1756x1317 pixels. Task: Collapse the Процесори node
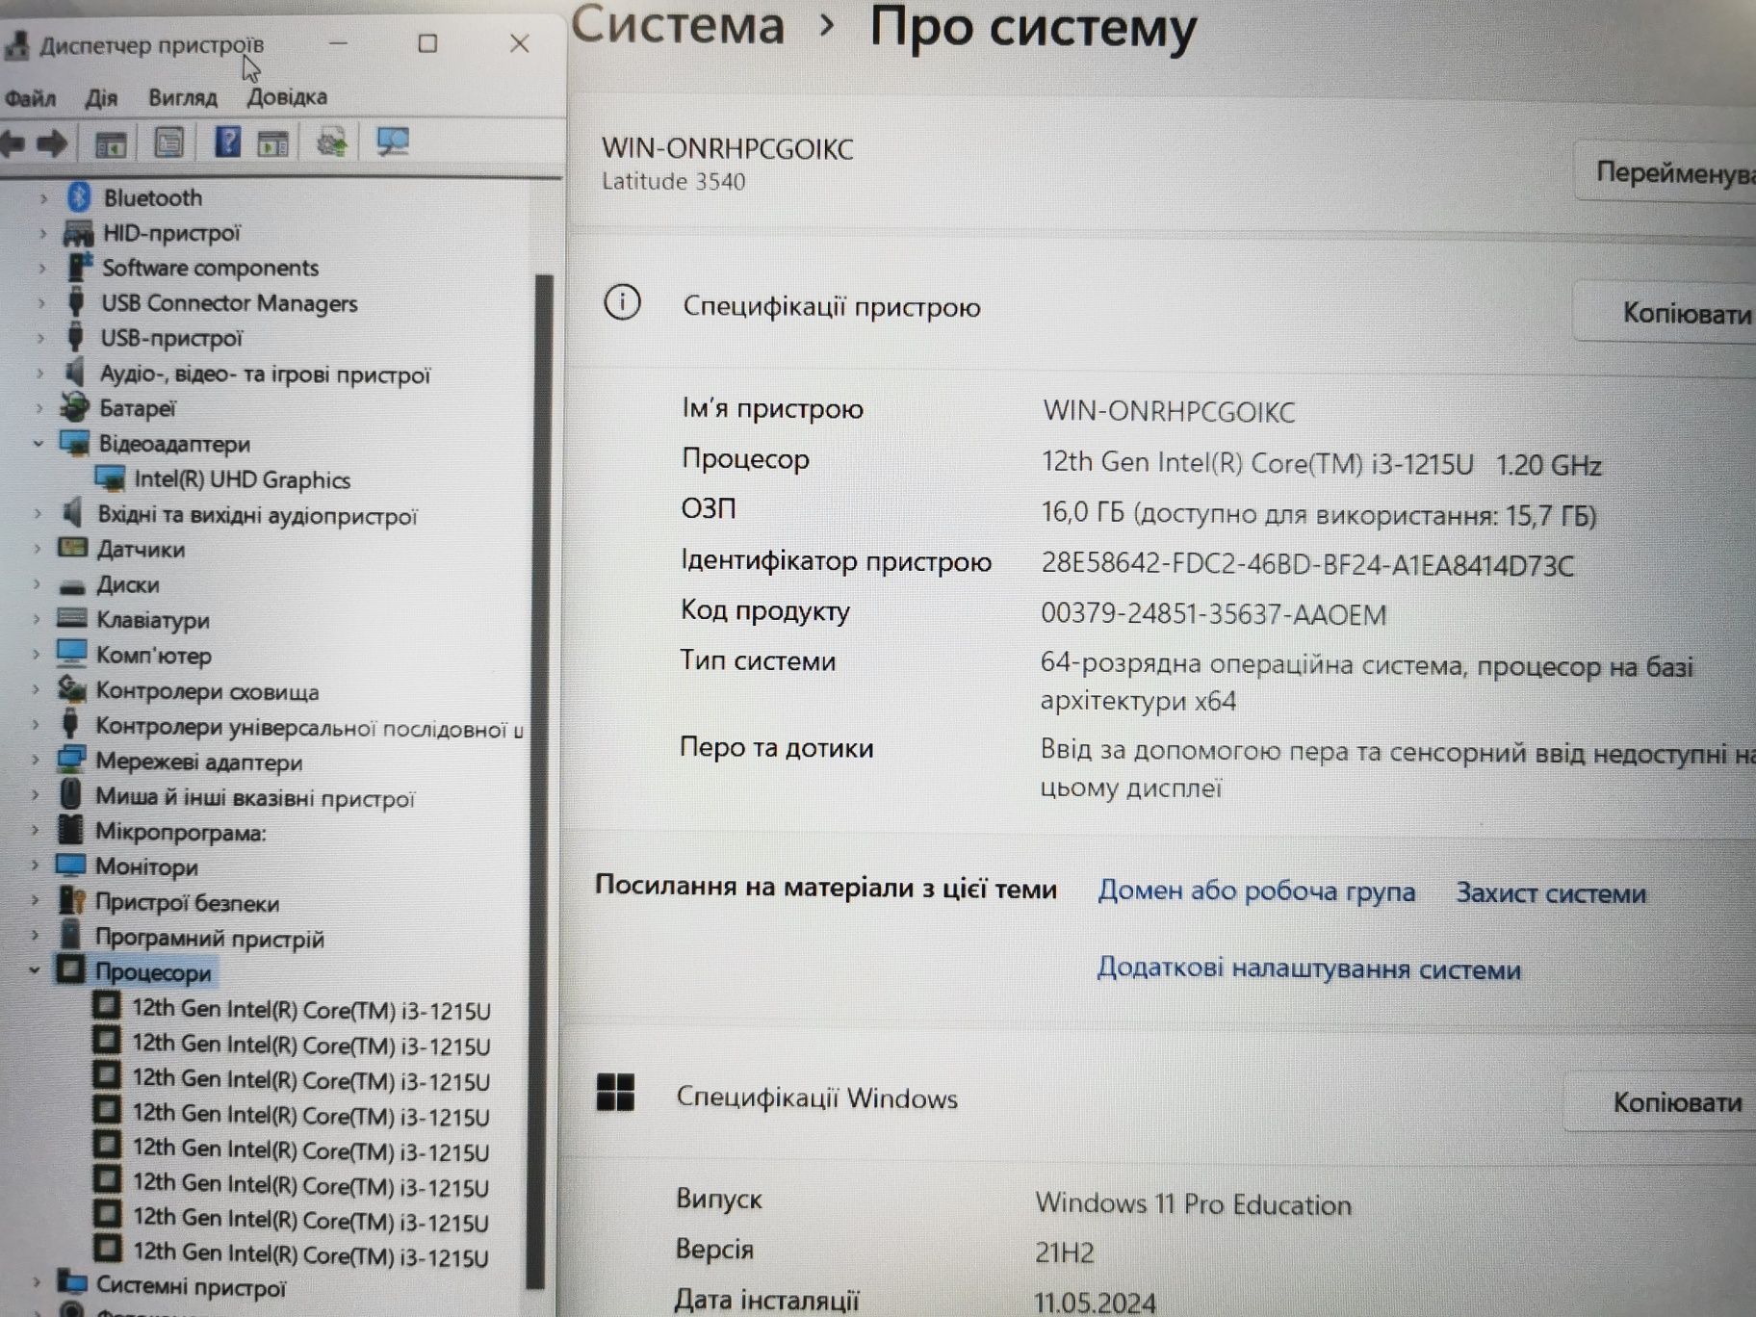[x=35, y=970]
